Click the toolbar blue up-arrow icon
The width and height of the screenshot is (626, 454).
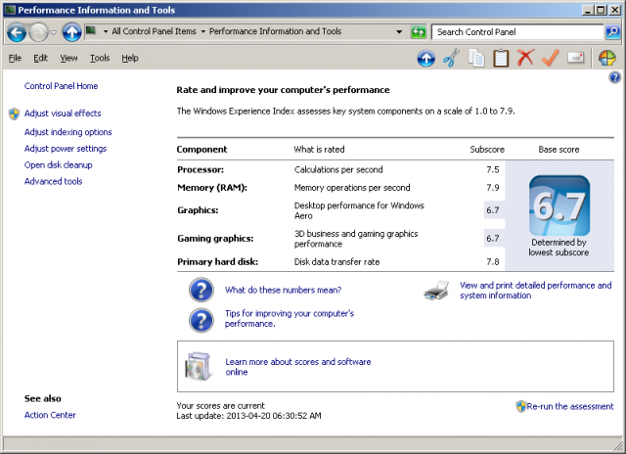[x=426, y=59]
